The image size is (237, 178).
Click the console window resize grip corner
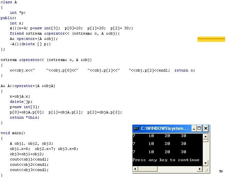[x=206, y=170]
